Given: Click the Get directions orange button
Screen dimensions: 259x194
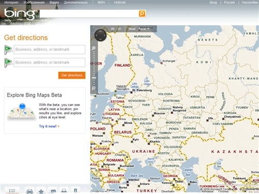Looking at the screenshot, I should (x=72, y=75).
